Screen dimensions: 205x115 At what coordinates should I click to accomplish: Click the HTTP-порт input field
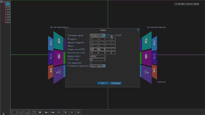coord(98,60)
